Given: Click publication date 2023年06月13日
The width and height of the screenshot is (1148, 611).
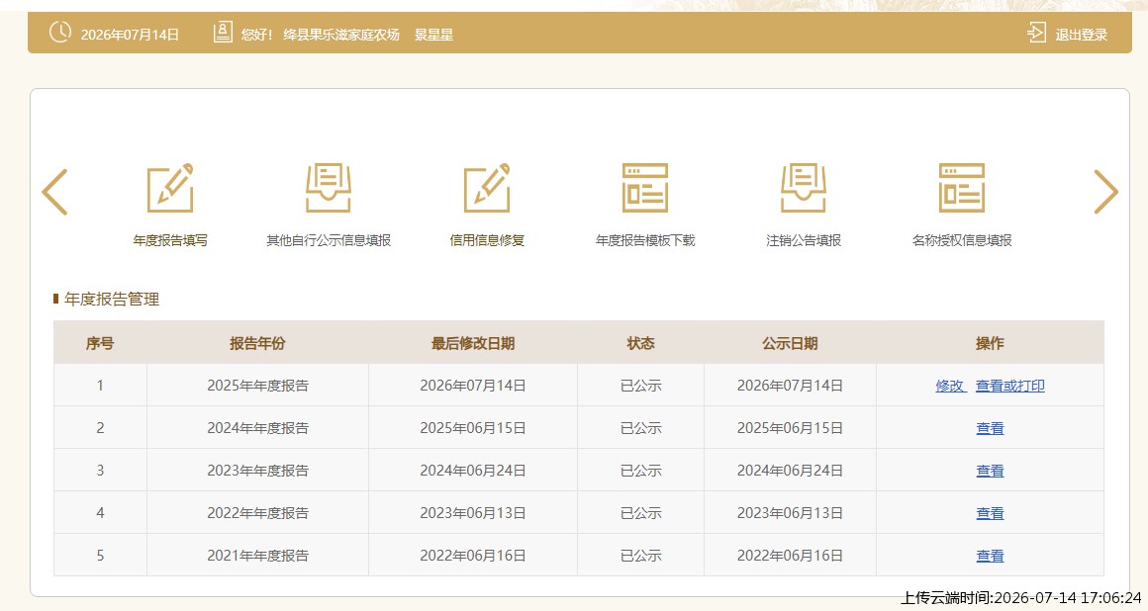Looking at the screenshot, I should (790, 513).
